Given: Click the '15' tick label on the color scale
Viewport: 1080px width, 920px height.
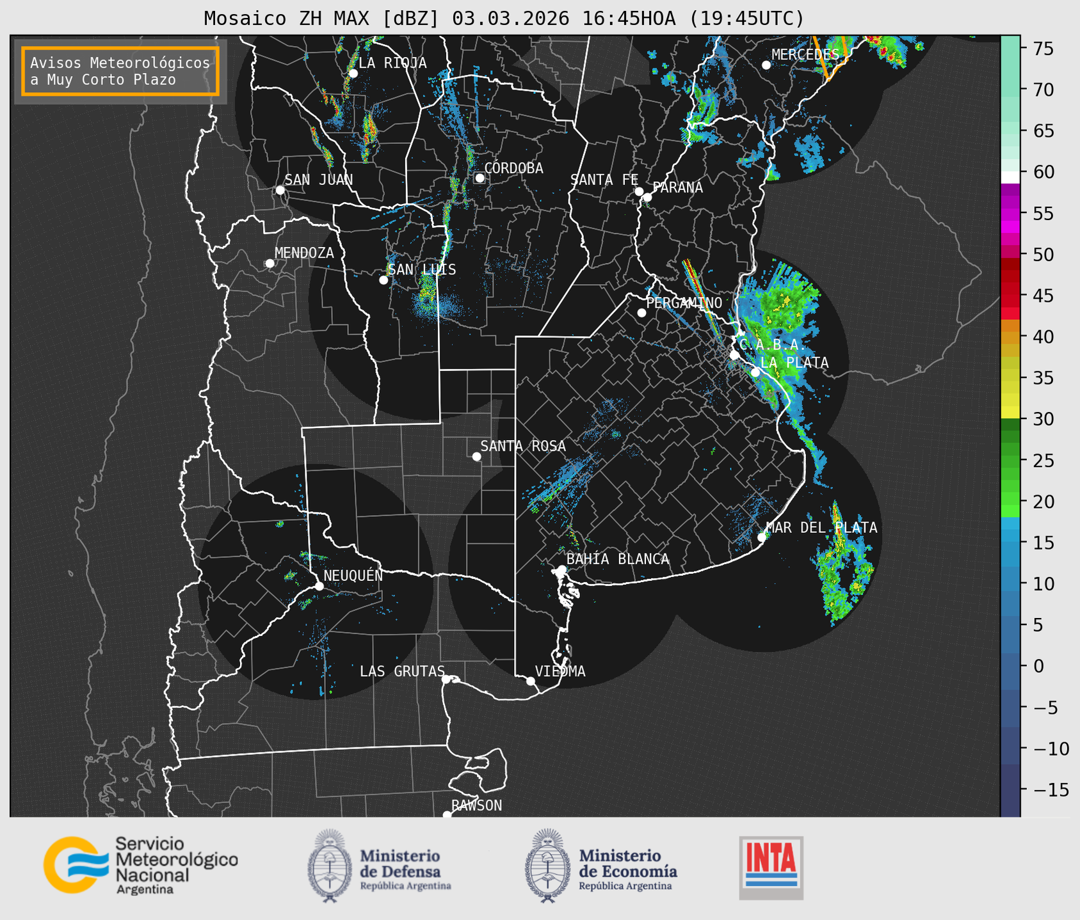Looking at the screenshot, I should [x=1044, y=543].
